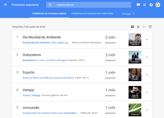Click 2 mil+ count for Dia Mundial do Ambiente
The height and width of the screenshot is (118, 164).
[x=110, y=37]
